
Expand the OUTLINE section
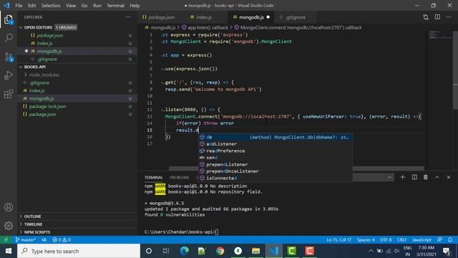click(x=77, y=216)
